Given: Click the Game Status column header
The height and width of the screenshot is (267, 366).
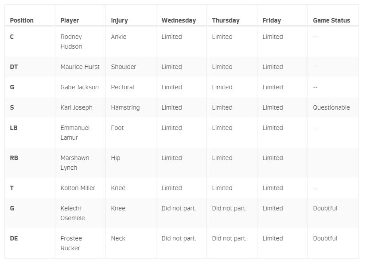Looking at the screenshot, I should 331,20.
